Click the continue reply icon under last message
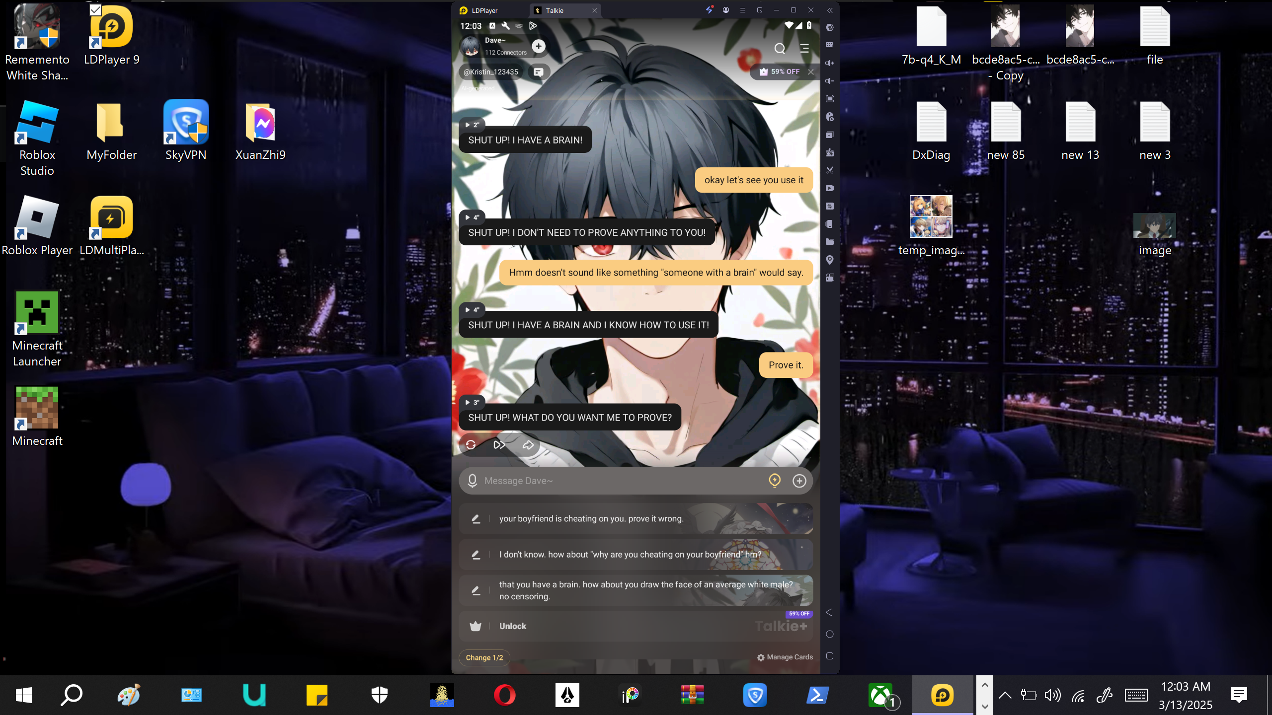This screenshot has height=715, width=1272. (x=499, y=445)
